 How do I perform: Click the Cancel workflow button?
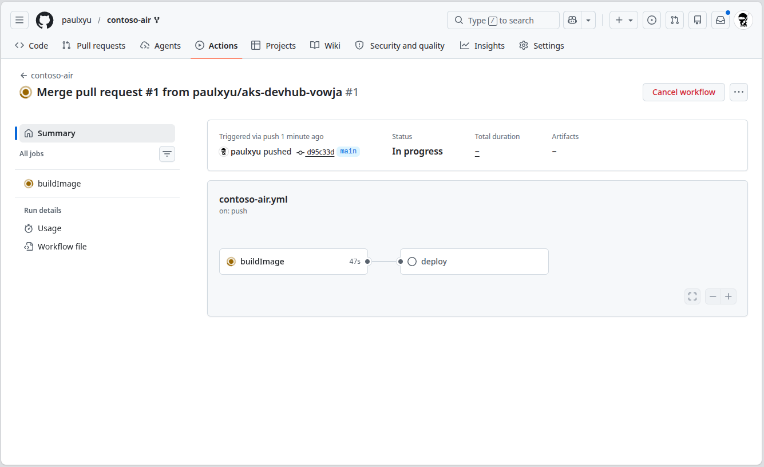coord(683,92)
